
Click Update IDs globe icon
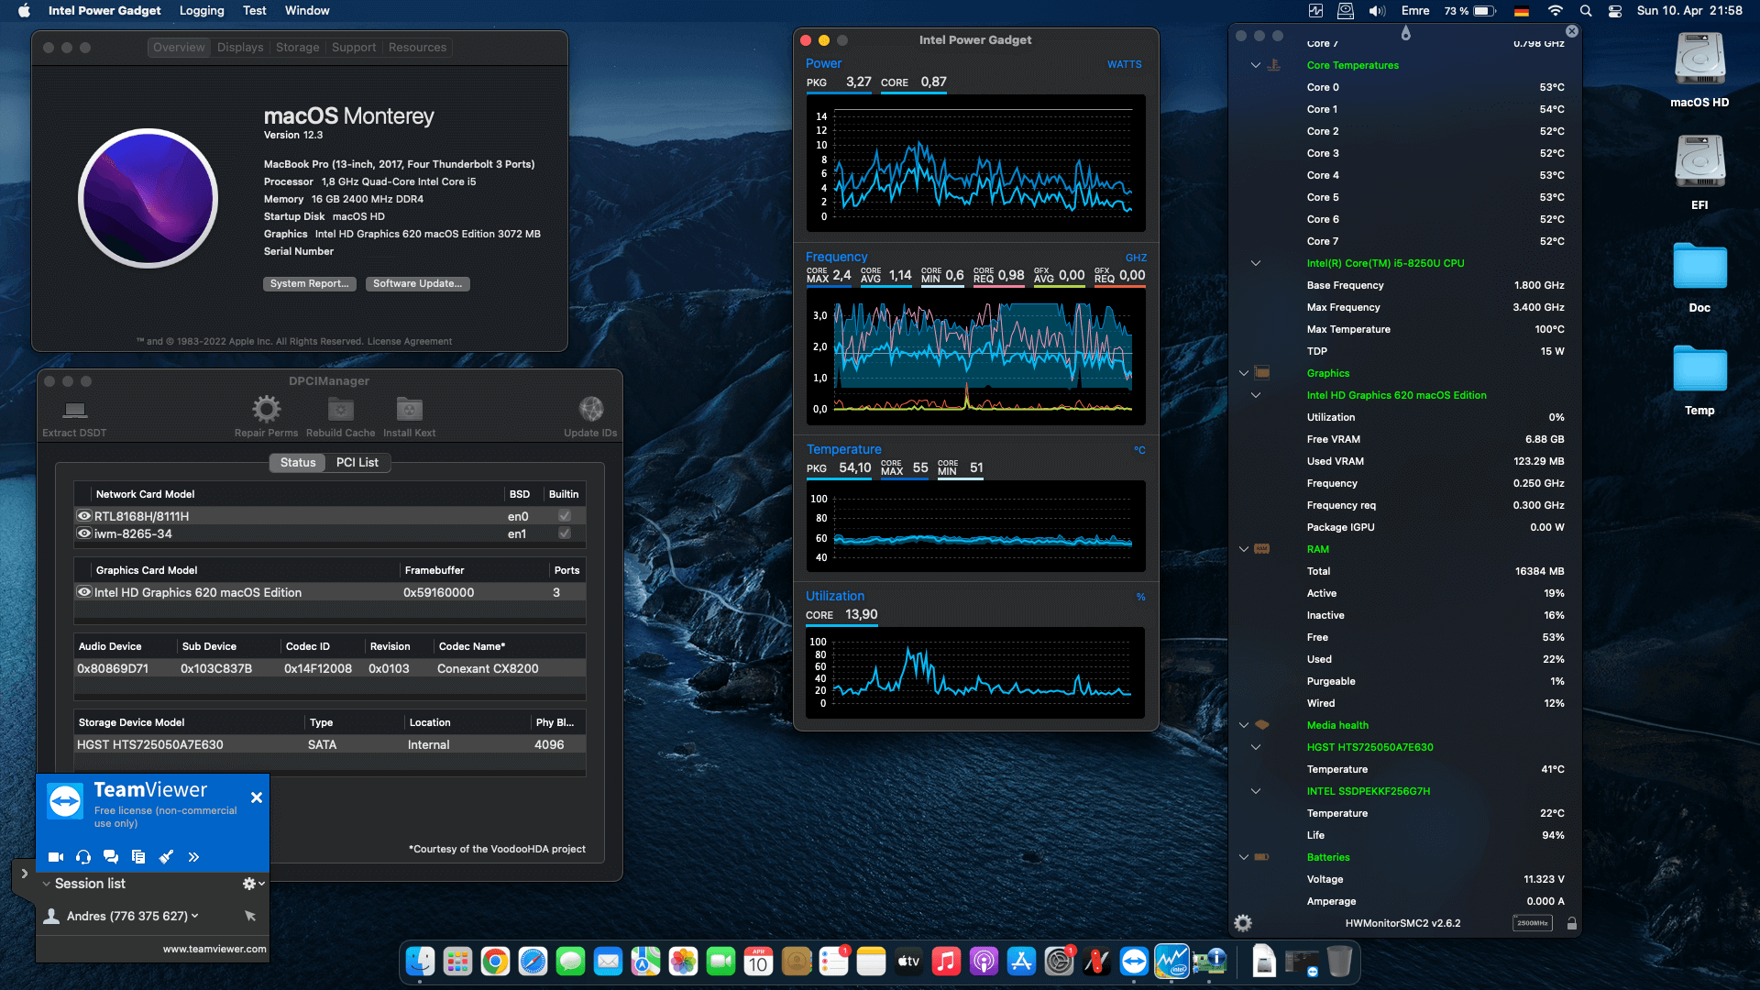point(591,409)
